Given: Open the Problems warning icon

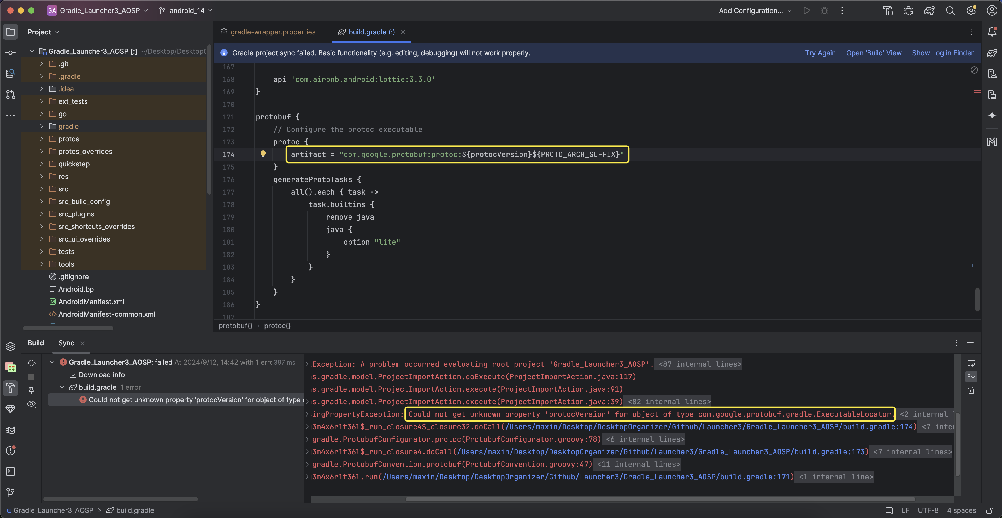Looking at the screenshot, I should [10, 450].
